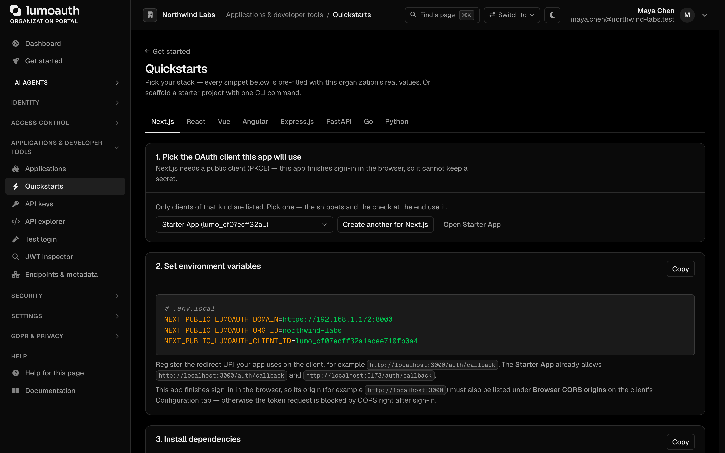Open API keys page
Viewport: 725px width, 453px height.
click(65, 204)
